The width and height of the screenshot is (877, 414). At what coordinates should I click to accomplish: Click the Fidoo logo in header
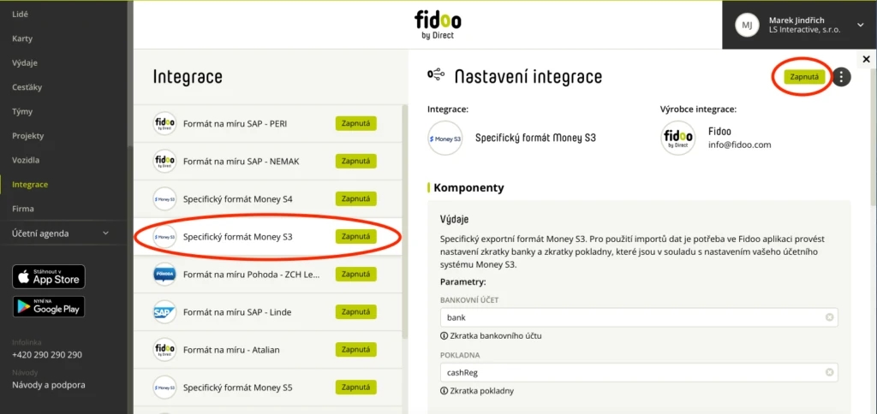[438, 25]
